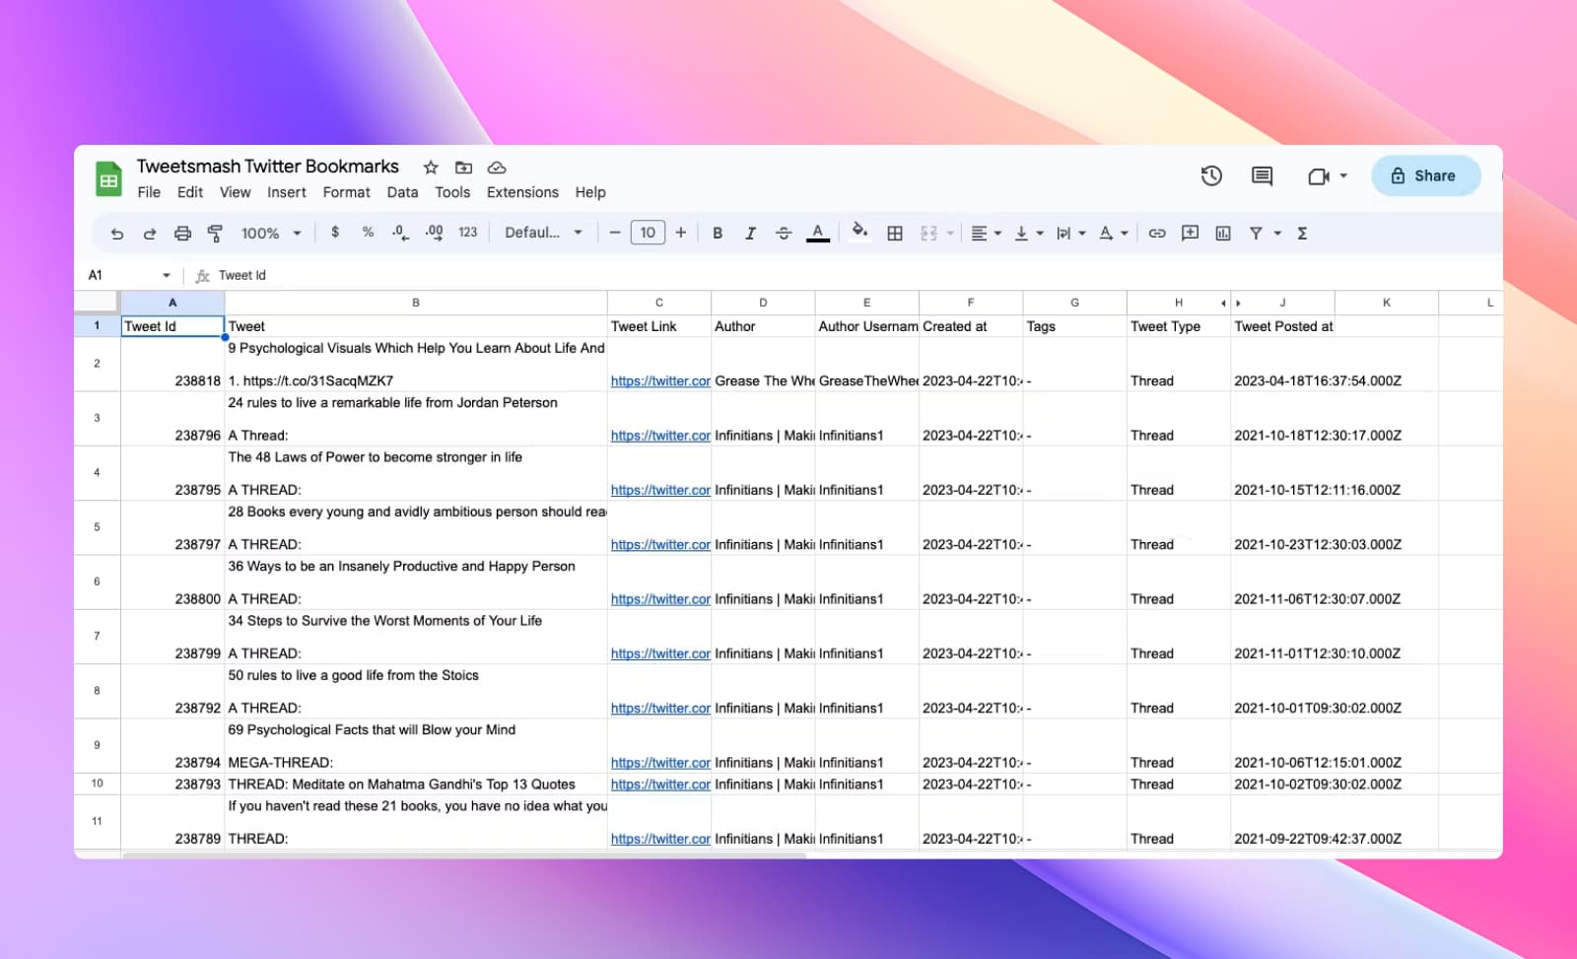Screen dimensions: 1577x959
Task: Insert link using chain icon
Action: tap(1157, 234)
